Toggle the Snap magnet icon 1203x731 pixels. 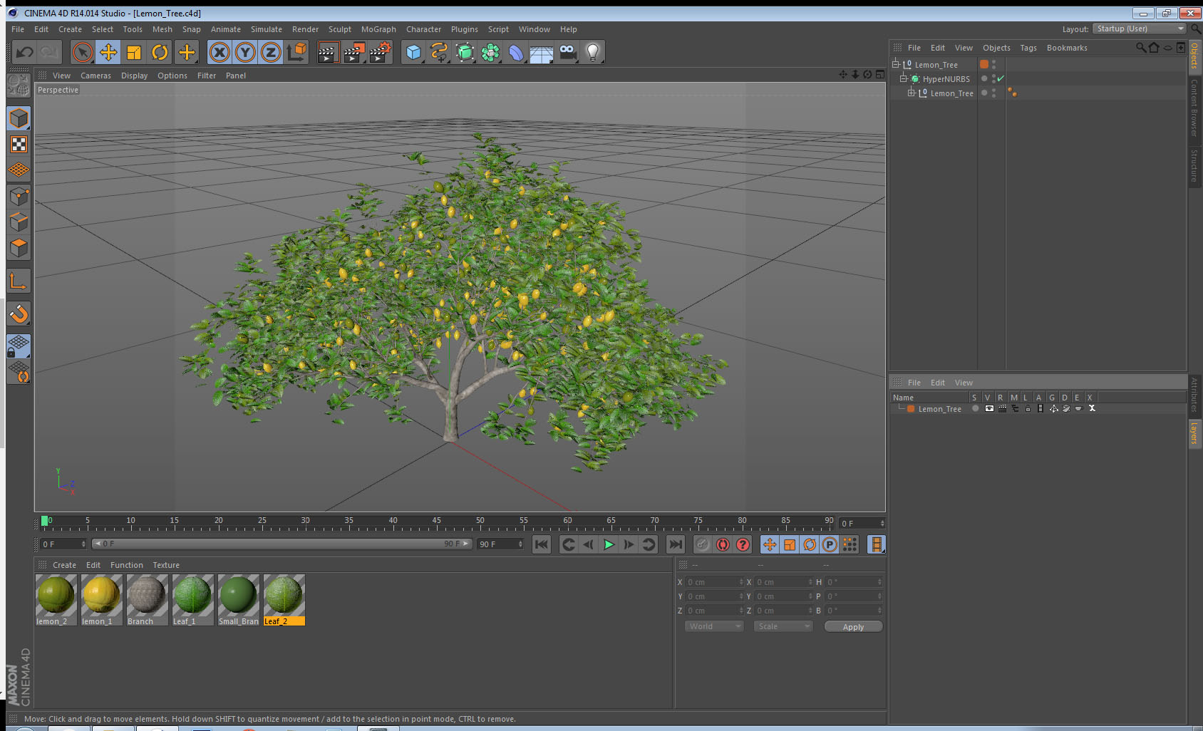19,313
